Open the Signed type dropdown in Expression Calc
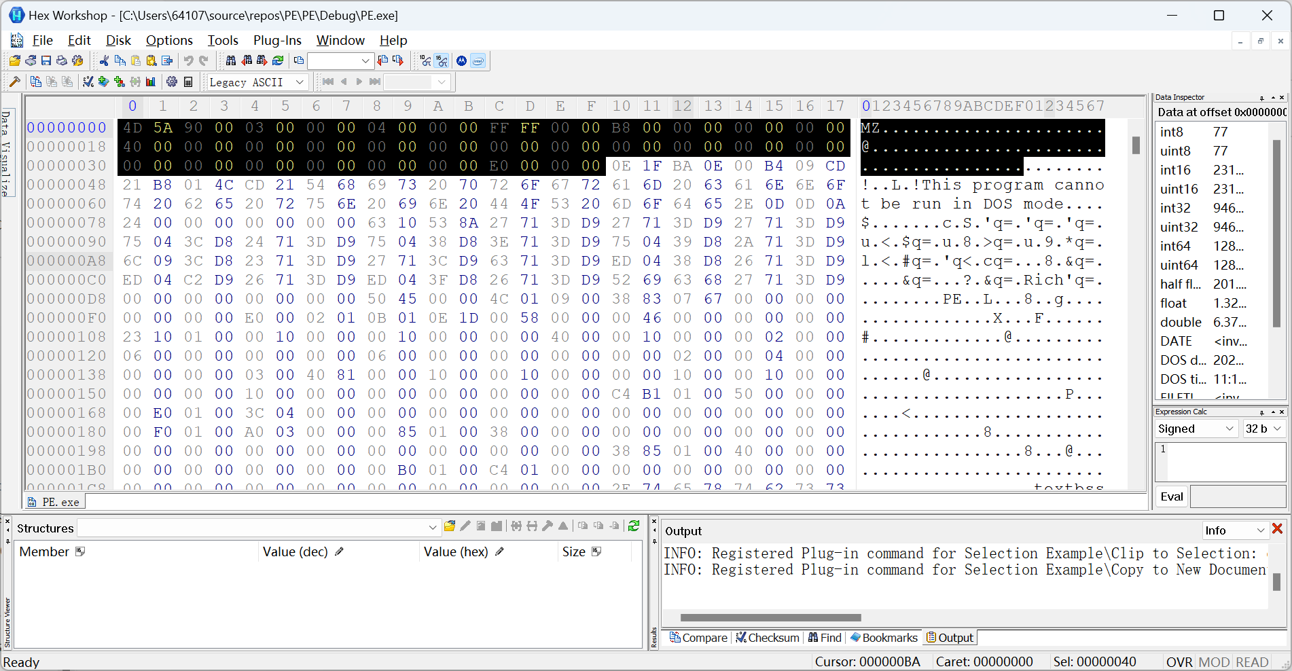 point(1230,429)
